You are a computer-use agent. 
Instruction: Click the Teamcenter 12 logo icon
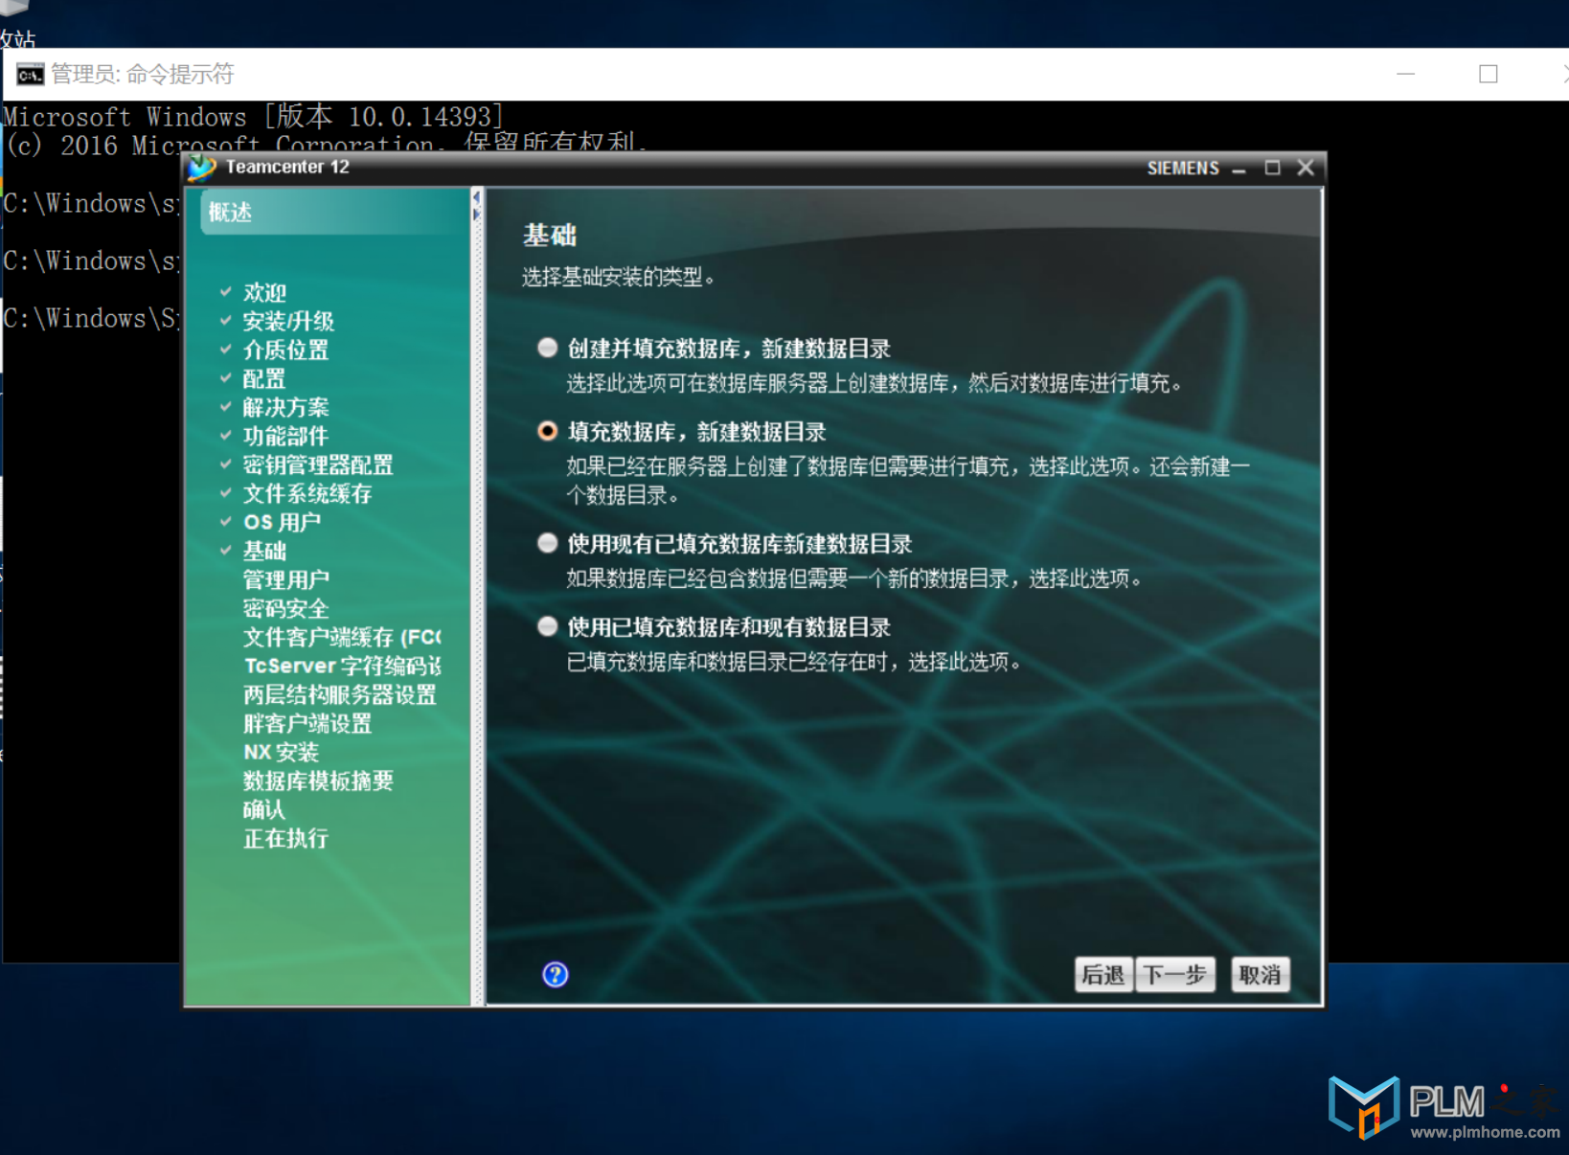coord(202,168)
